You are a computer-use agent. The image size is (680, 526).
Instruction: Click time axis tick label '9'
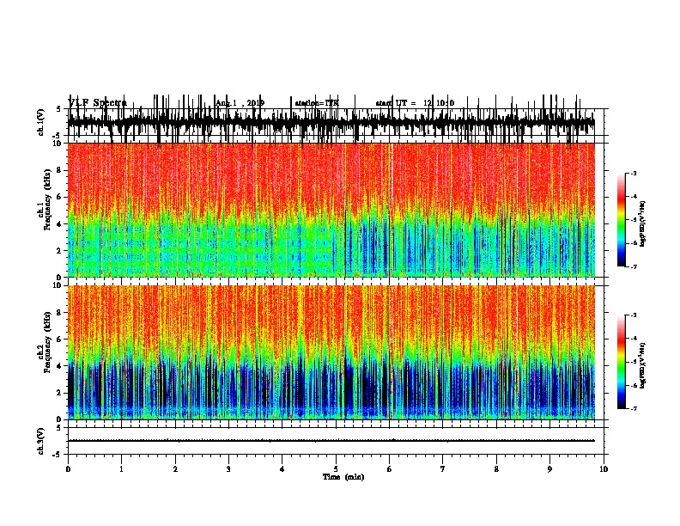[549, 469]
